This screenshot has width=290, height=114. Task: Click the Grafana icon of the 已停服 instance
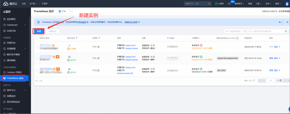(53, 45)
